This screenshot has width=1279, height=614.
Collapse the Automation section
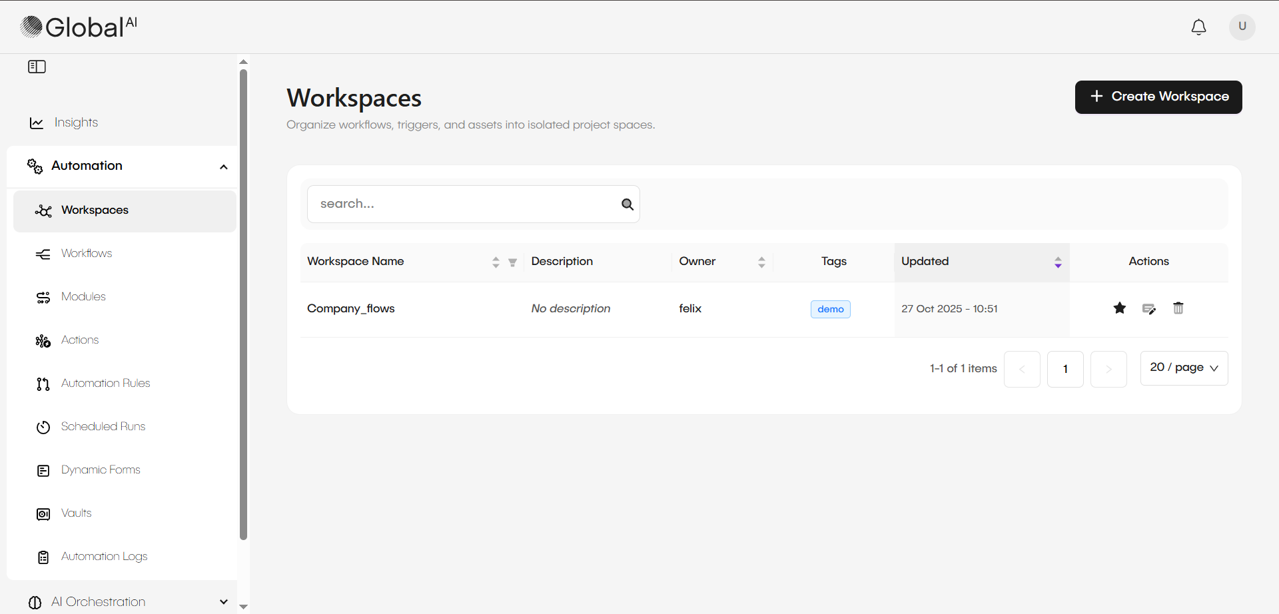pos(224,166)
